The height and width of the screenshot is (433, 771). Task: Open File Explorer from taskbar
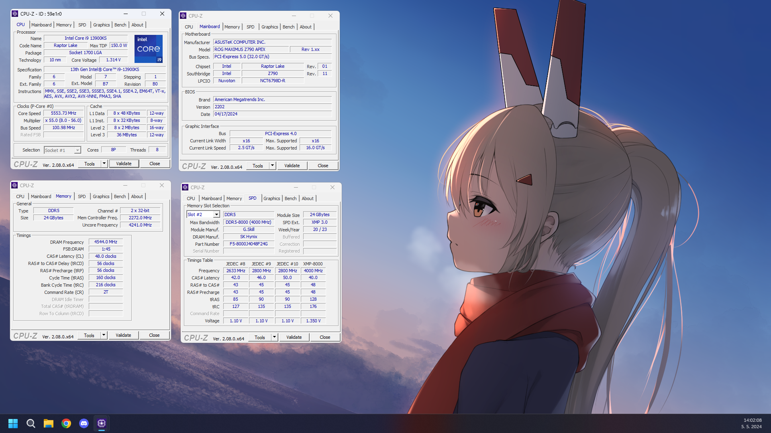coord(49,423)
